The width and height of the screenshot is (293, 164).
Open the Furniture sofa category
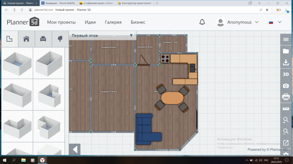43,39
